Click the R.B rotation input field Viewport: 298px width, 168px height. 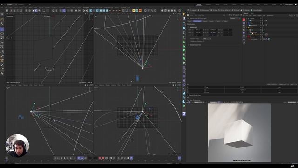click(213, 35)
